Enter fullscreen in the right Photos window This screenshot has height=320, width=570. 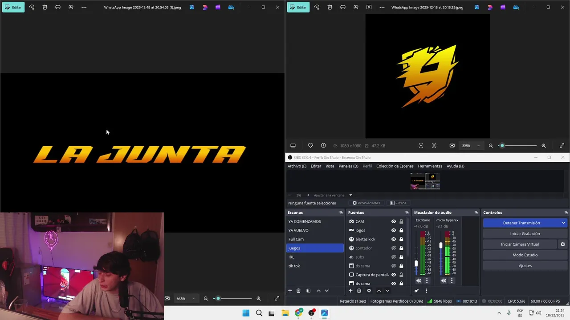562,145
